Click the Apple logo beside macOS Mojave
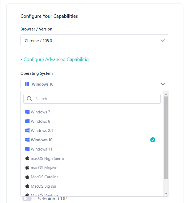The width and height of the screenshot is (188, 203). 27,168
